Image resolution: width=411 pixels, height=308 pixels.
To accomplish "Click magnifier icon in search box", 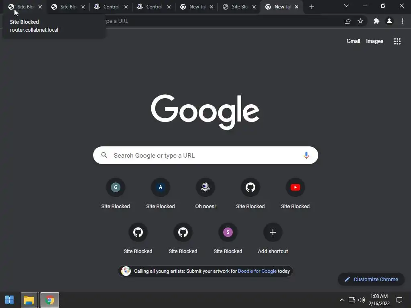I will pyautogui.click(x=104, y=155).
